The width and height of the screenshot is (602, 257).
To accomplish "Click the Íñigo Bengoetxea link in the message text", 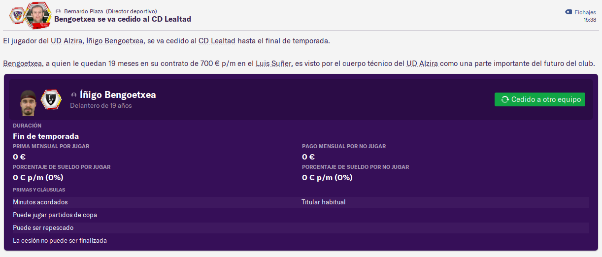I will pyautogui.click(x=115, y=41).
